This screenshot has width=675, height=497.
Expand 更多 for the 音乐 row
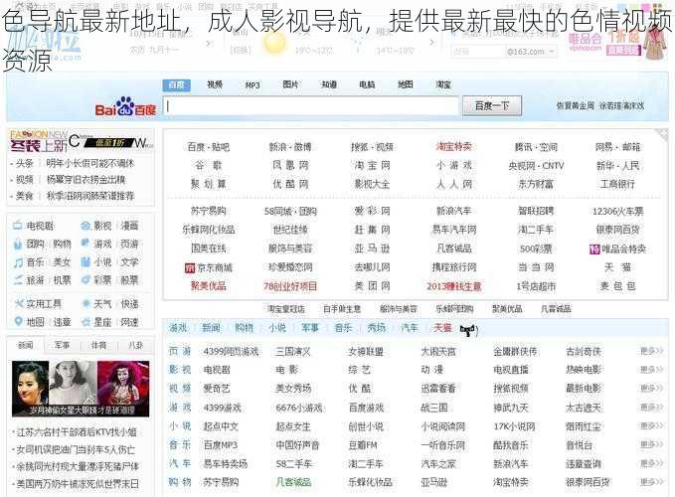point(651,444)
